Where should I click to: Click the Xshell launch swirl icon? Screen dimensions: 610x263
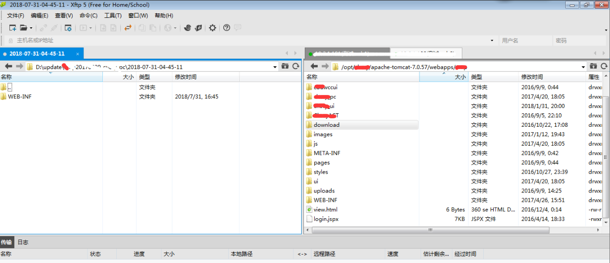pyautogui.click(x=187, y=28)
